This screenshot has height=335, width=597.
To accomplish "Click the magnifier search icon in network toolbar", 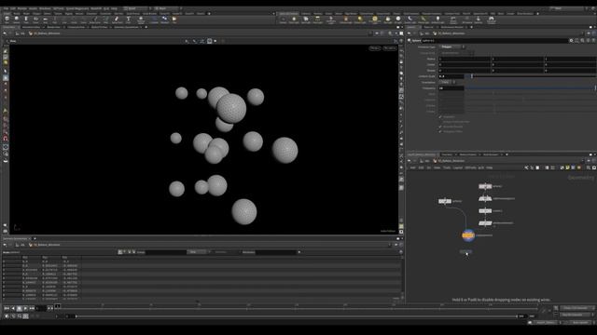I will [589, 167].
